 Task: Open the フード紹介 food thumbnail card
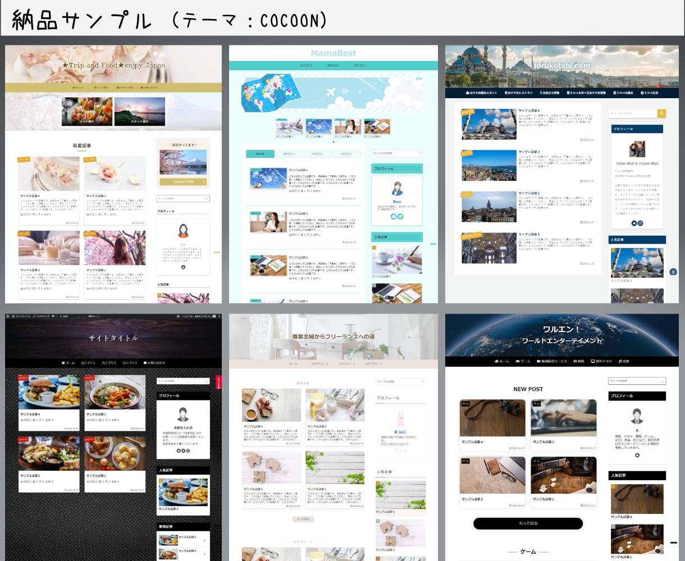[x=86, y=112]
